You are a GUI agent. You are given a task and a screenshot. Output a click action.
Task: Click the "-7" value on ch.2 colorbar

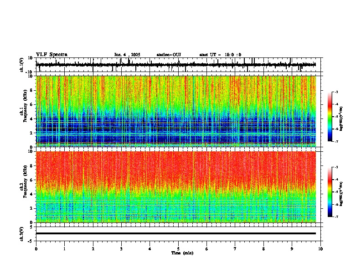pos(336,217)
